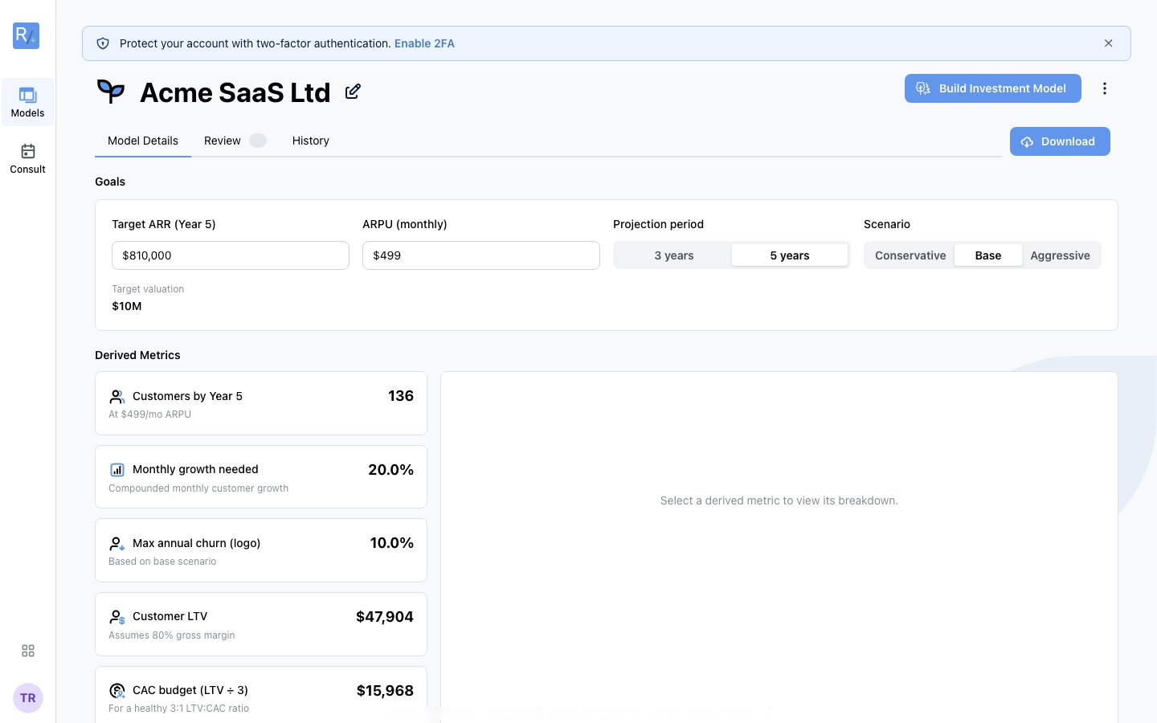Open the TR user avatar

point(28,698)
